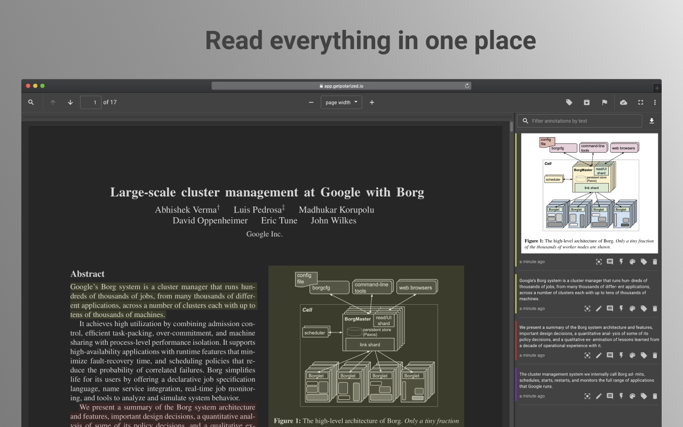Screen dimensions: 683x427
Task: Click the Filter annotations by text field
Action: pos(580,121)
